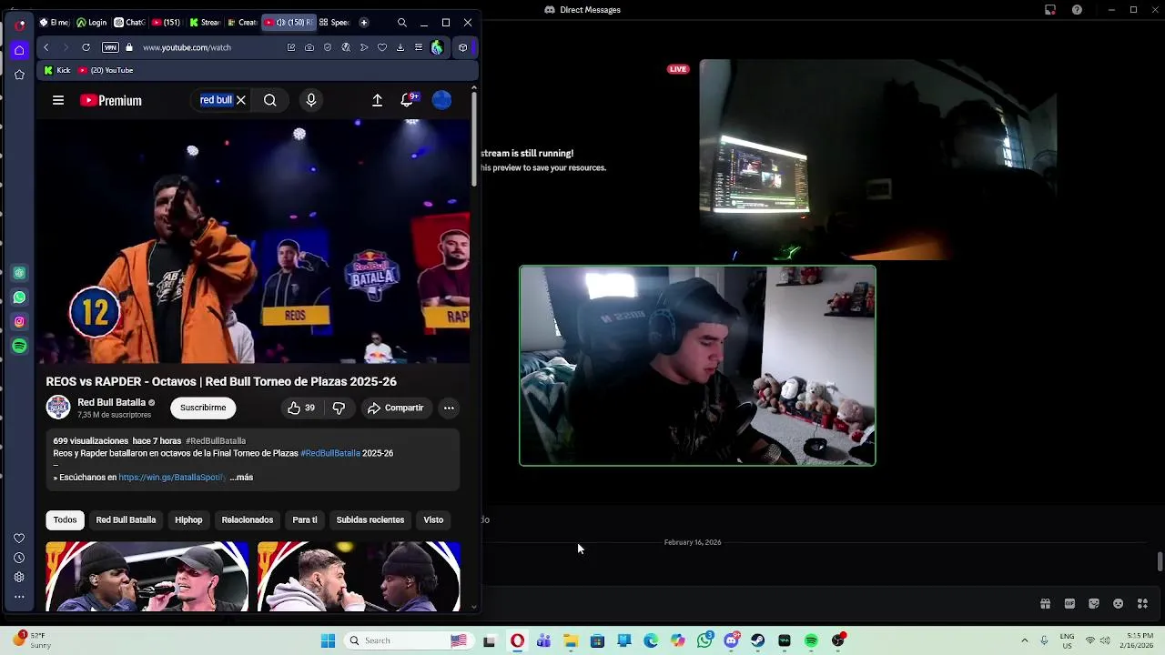Open the YouTube upload/create button
This screenshot has width=1165, height=655.
click(377, 100)
